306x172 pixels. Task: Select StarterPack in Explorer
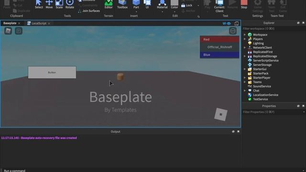pos(261,73)
